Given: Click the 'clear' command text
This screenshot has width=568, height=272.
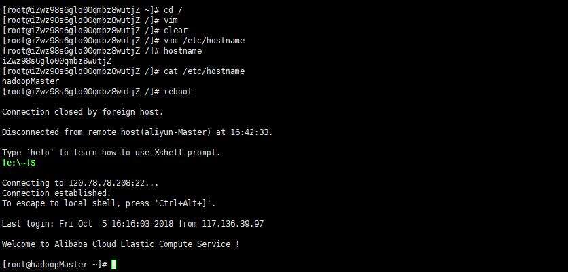Looking at the screenshot, I should click(173, 31).
